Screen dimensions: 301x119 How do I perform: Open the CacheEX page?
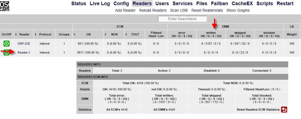pyautogui.click(x=242, y=4)
